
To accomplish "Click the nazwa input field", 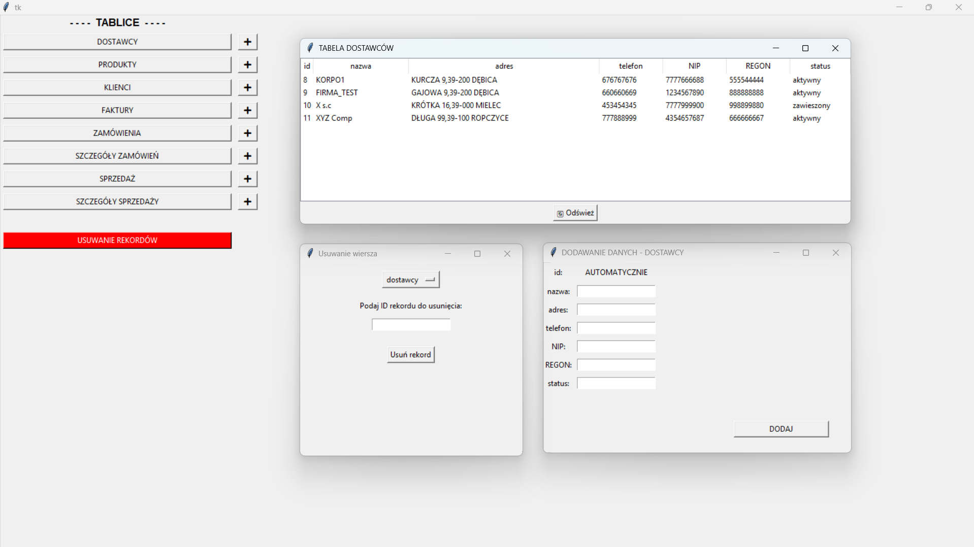I will click(x=615, y=291).
